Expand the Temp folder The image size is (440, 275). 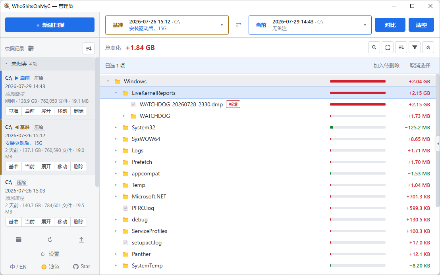click(x=116, y=185)
